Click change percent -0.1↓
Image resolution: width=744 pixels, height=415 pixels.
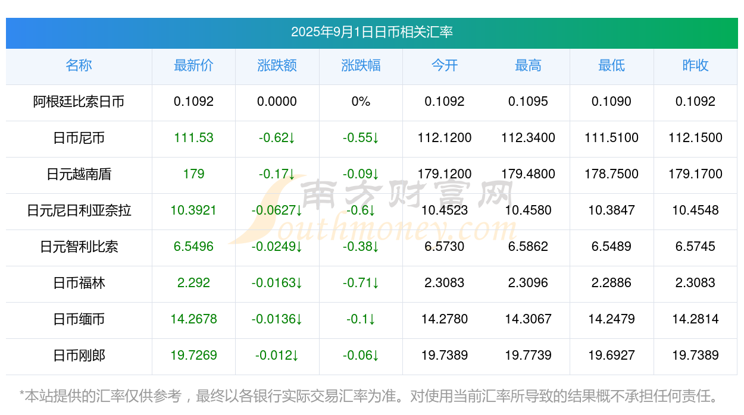(361, 319)
